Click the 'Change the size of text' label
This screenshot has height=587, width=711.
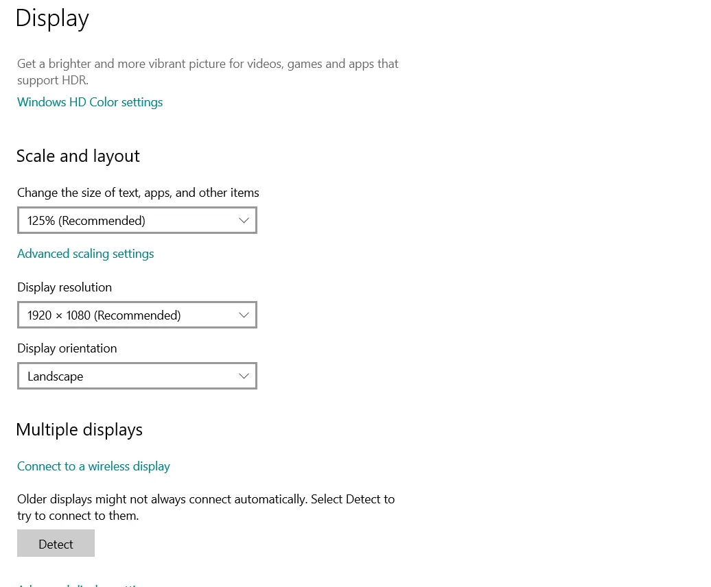point(138,193)
